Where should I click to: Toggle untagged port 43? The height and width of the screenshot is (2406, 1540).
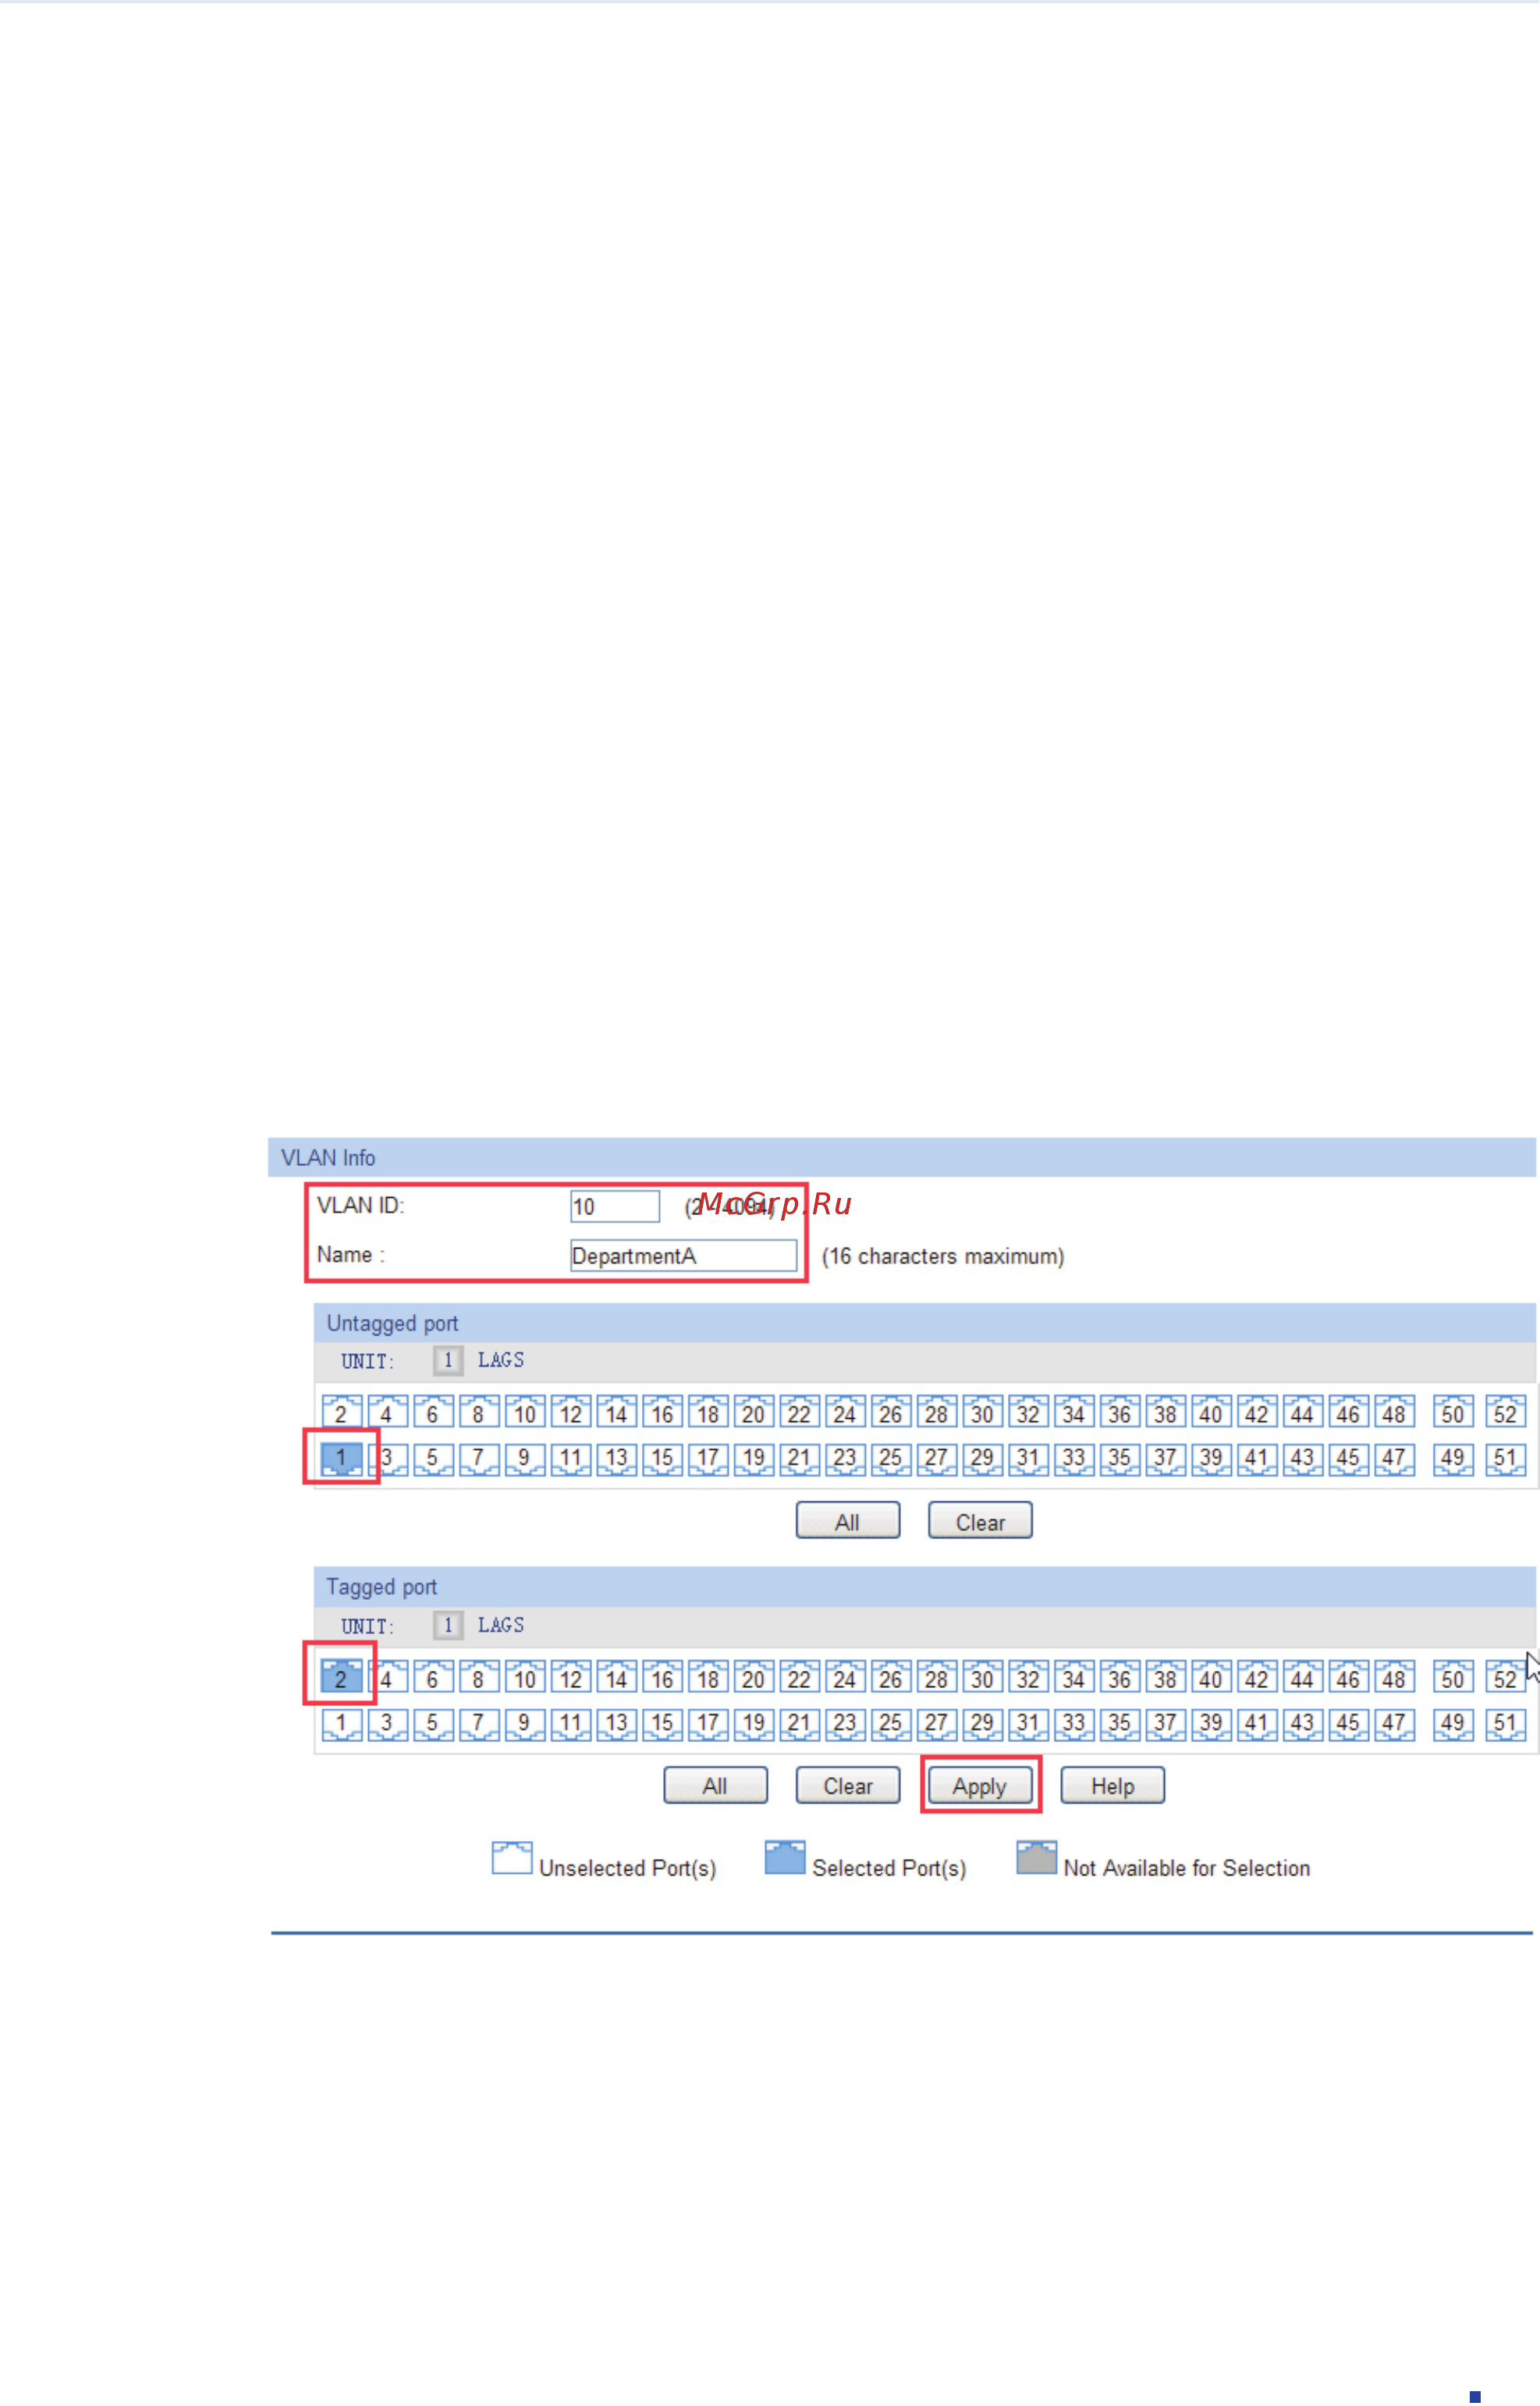click(x=1302, y=1459)
